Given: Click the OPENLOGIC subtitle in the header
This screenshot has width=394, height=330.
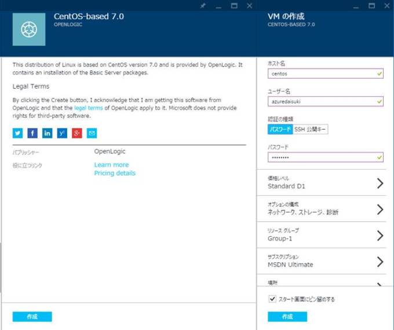Looking at the screenshot, I should [x=68, y=24].
